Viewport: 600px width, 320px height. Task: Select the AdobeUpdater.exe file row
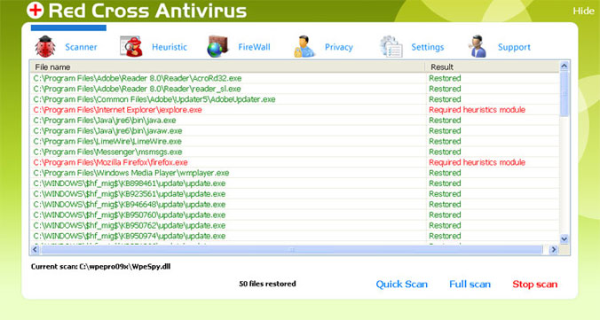[295, 99]
